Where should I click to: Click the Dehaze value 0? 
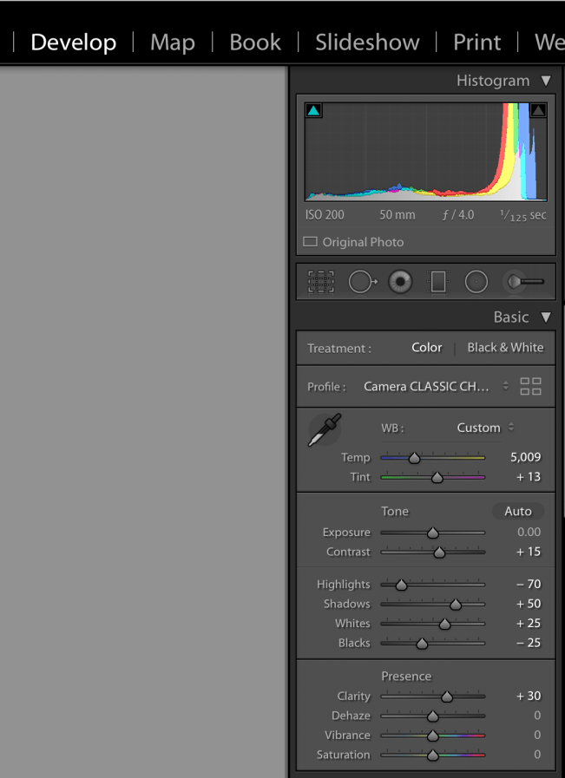(x=537, y=715)
